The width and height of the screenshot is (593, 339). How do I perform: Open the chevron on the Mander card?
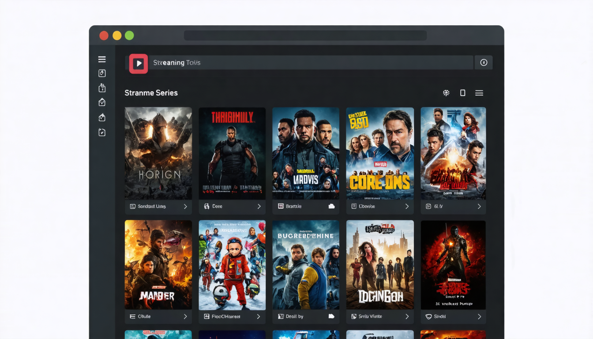point(185,316)
